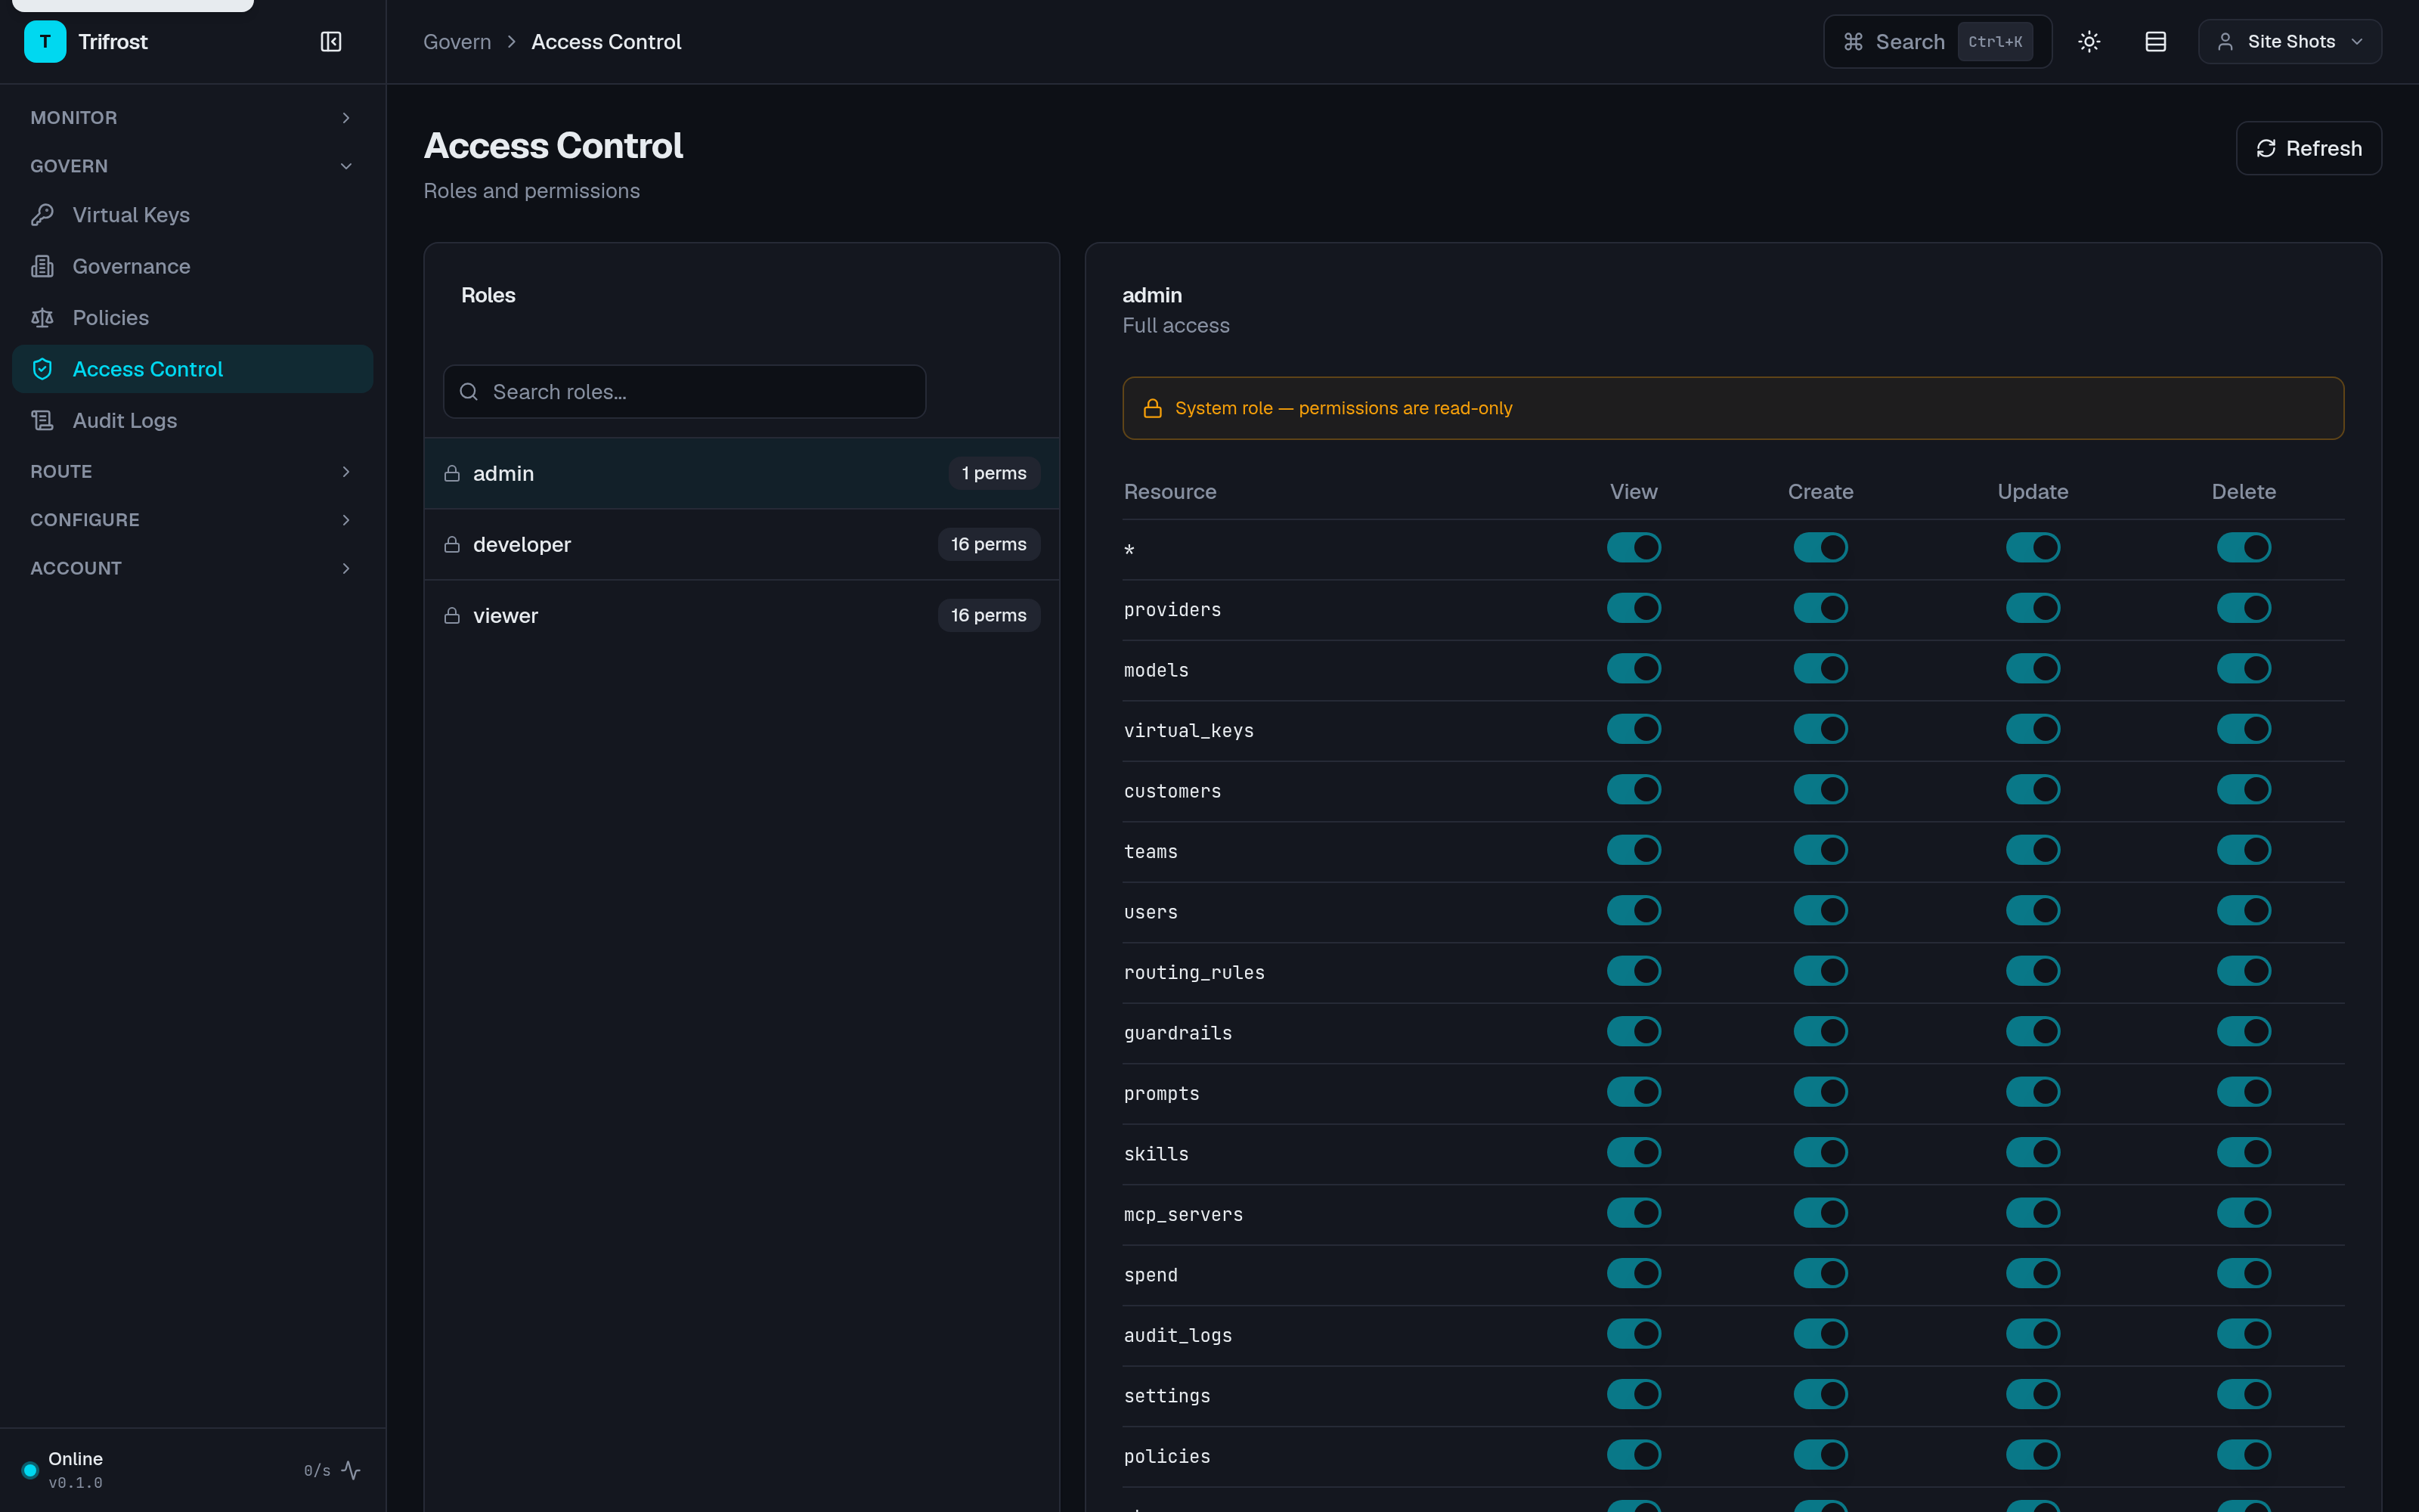Screen dimensions: 2419x1512
Task: Click the Delete column header
Action: pos(2243,492)
